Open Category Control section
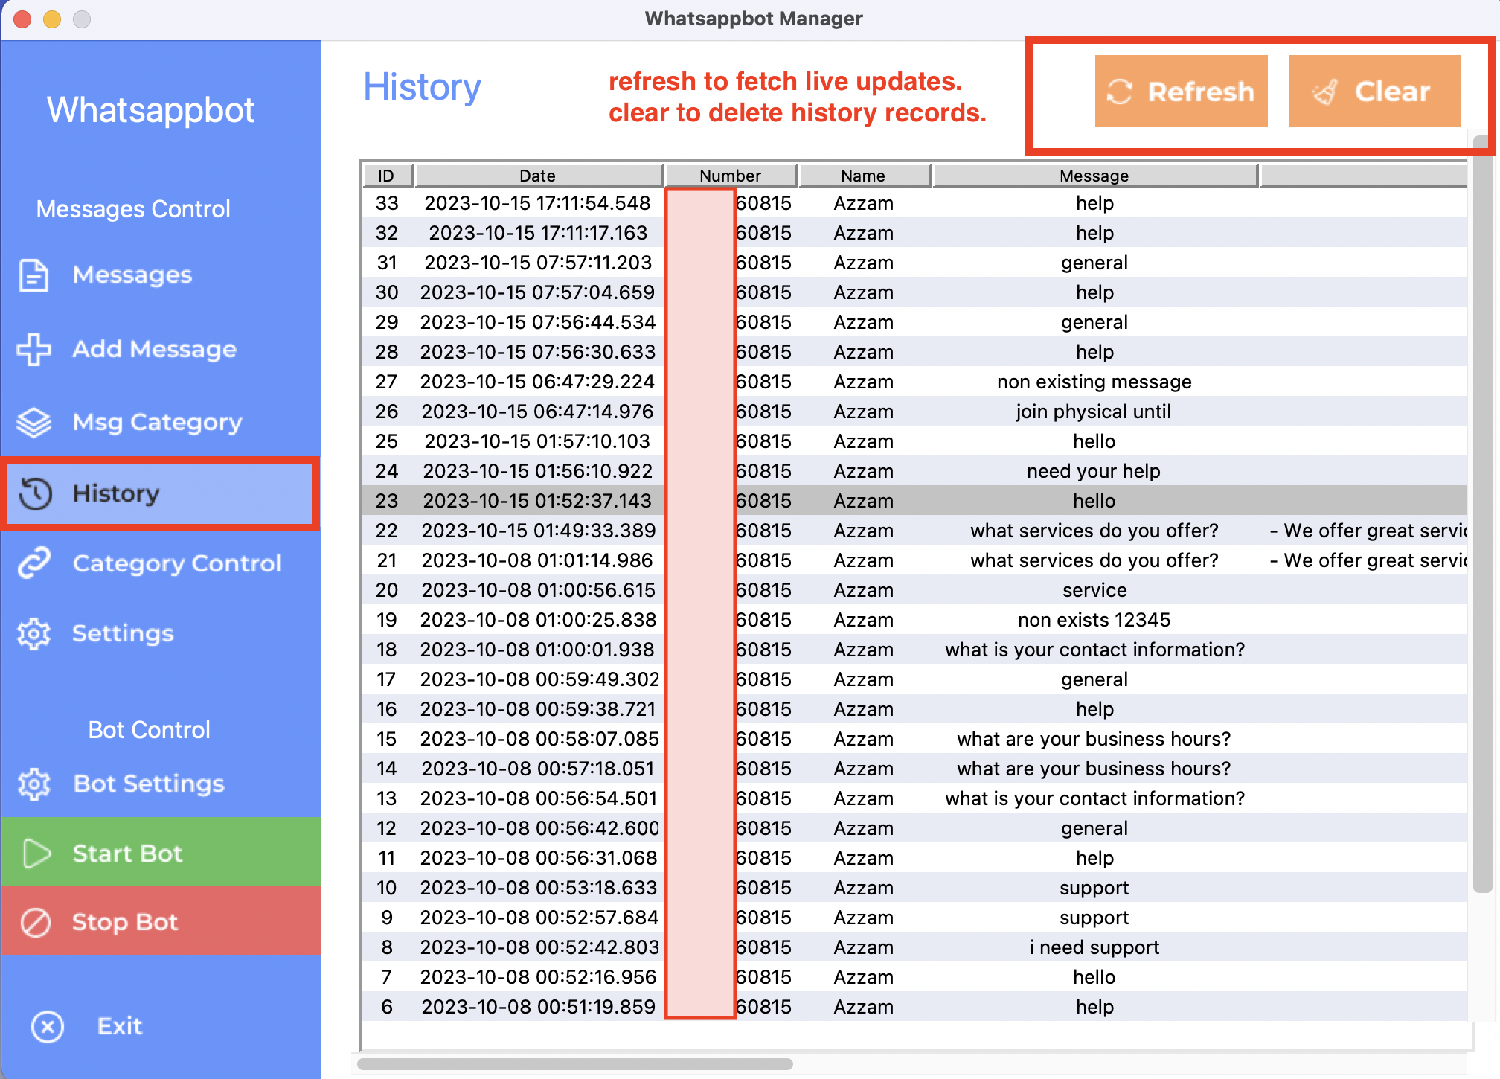This screenshot has height=1079, width=1500. tap(161, 563)
